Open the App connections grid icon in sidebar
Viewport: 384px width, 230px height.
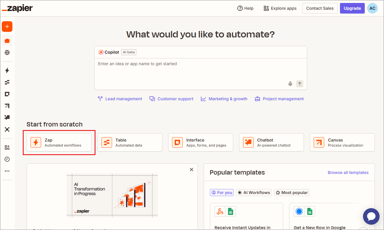[x=7, y=147]
